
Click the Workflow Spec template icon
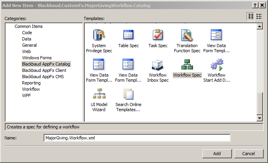click(187, 65)
